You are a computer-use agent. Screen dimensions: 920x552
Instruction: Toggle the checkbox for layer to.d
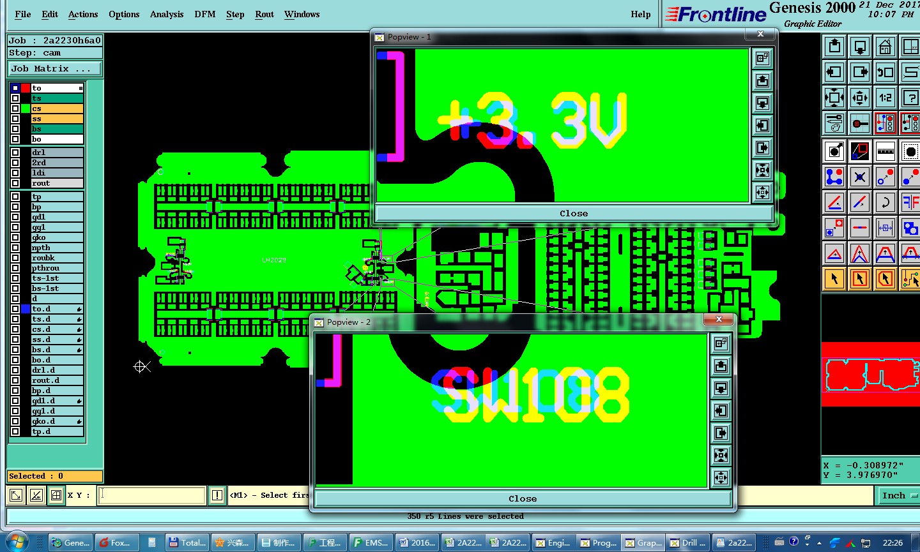(x=15, y=309)
